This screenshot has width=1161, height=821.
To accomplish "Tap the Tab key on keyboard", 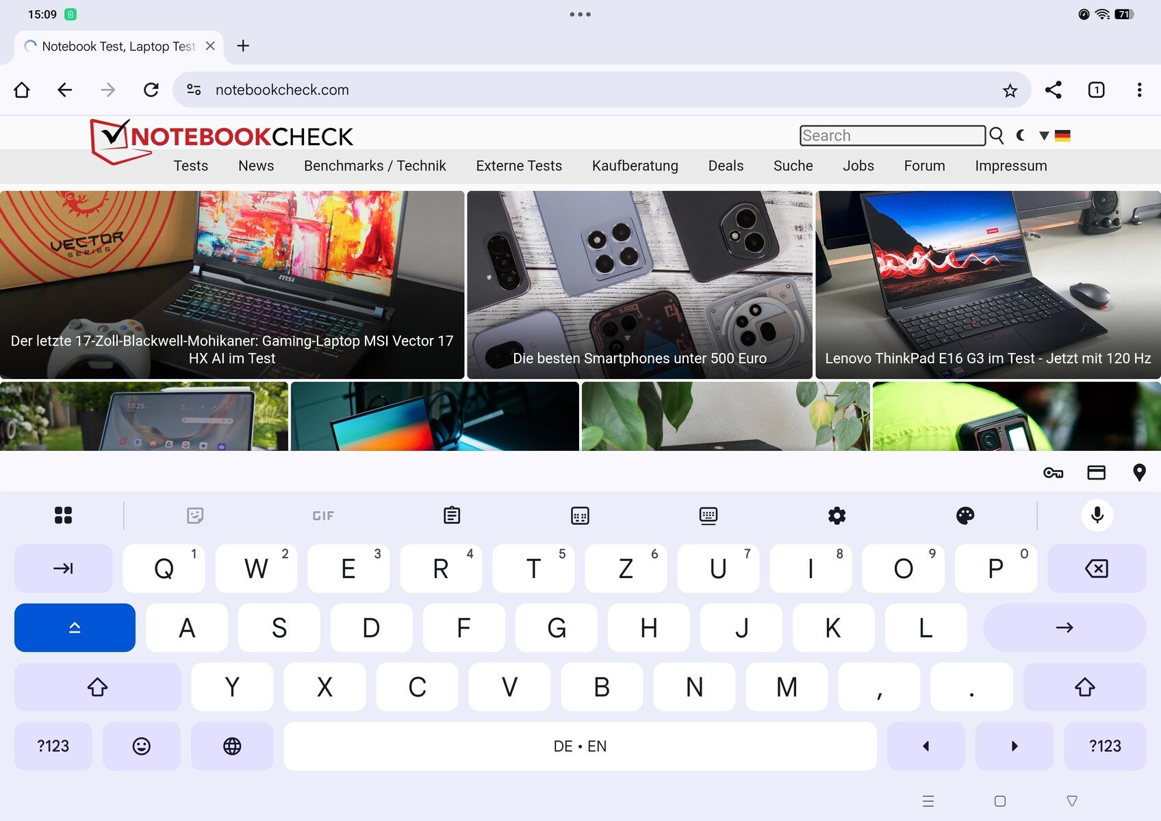I will coord(63,569).
